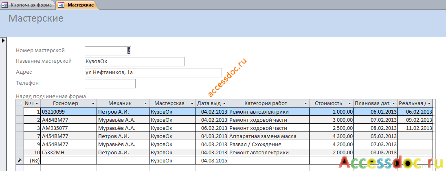Click the Название мастерской field КузовОк
The height and width of the screenshot is (171, 446).
(x=134, y=61)
